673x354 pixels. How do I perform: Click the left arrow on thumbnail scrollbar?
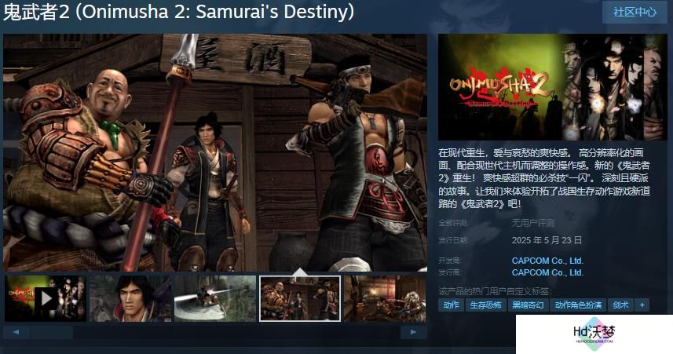click(16, 332)
